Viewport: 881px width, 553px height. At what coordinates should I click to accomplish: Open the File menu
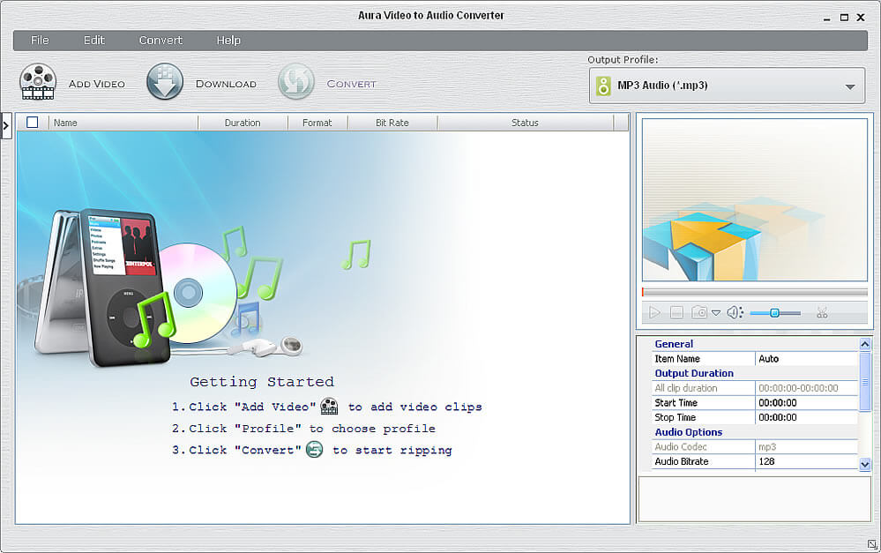coord(40,40)
